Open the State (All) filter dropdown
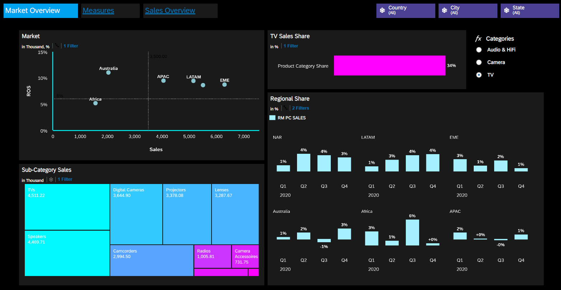The height and width of the screenshot is (290, 561). pos(529,10)
